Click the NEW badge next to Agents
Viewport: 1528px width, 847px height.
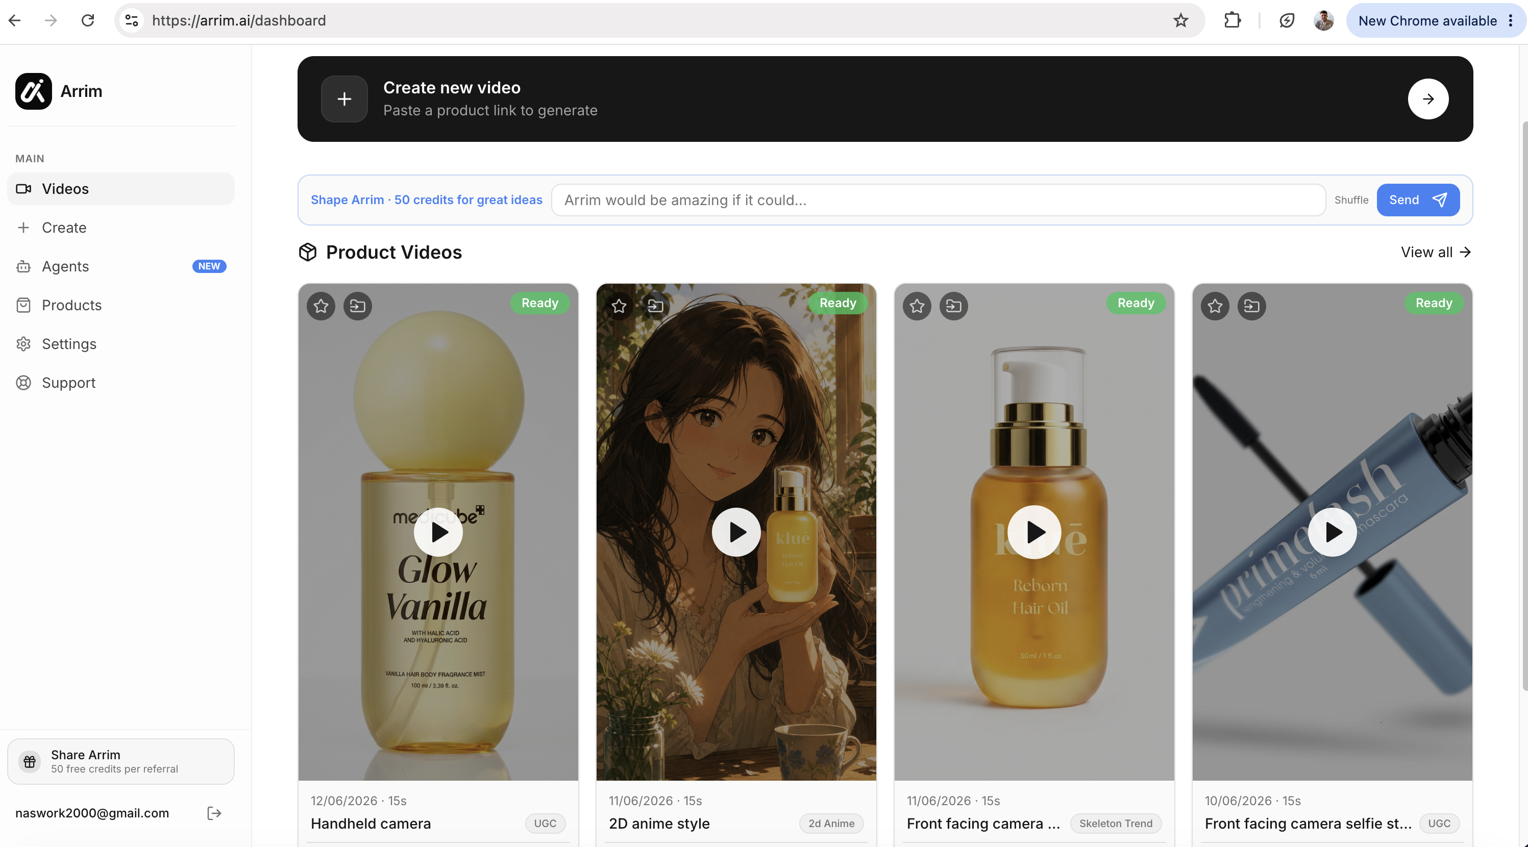[x=209, y=266]
